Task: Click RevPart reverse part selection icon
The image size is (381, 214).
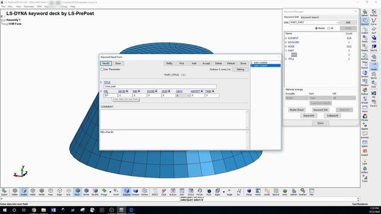Action: (302, 191)
